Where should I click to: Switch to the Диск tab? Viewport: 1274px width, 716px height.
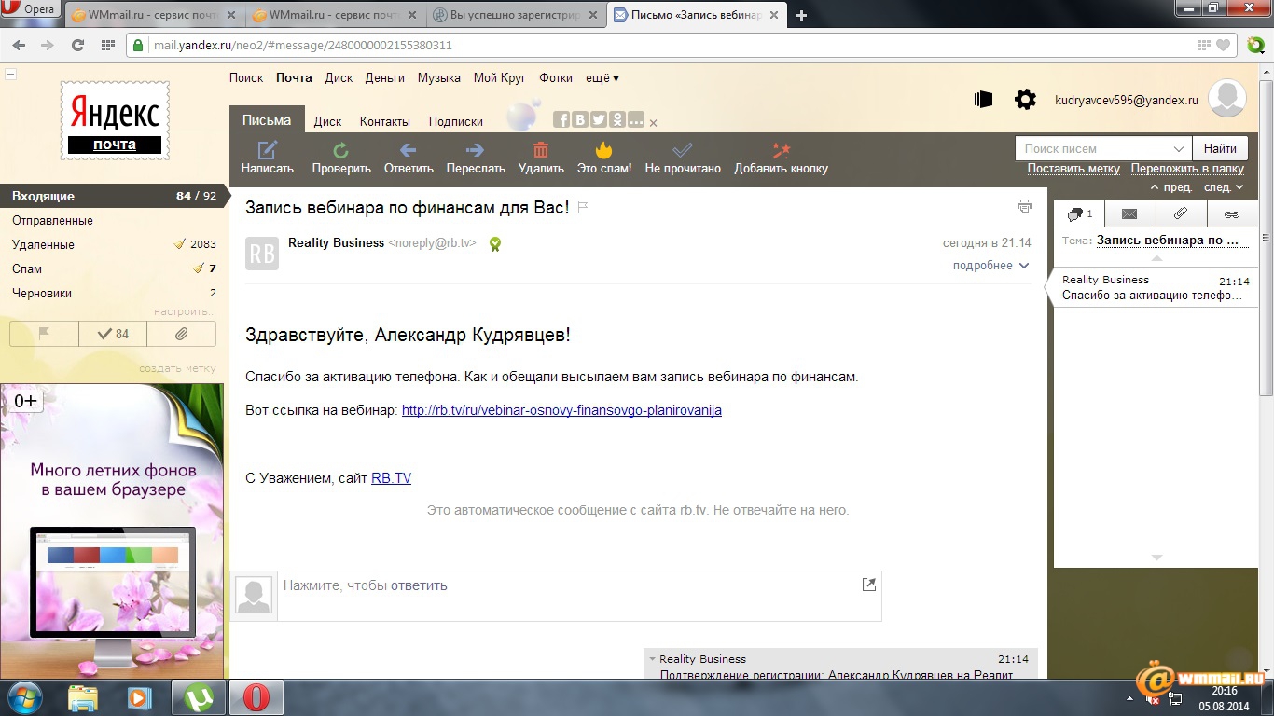[x=327, y=121]
